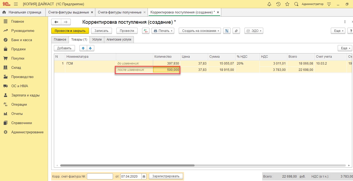Click the Справочники books icon

click(x=6, y=123)
